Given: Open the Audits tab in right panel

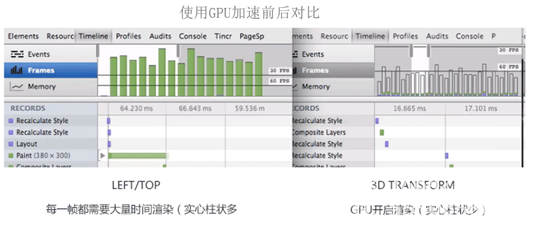Looking at the screenshot, I should 437,36.
